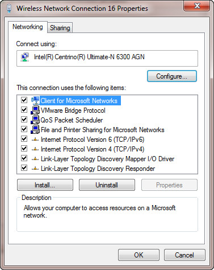Open the Sharing tab
Image resolution: width=214 pixels, height=270 pixels.
pos(60,28)
